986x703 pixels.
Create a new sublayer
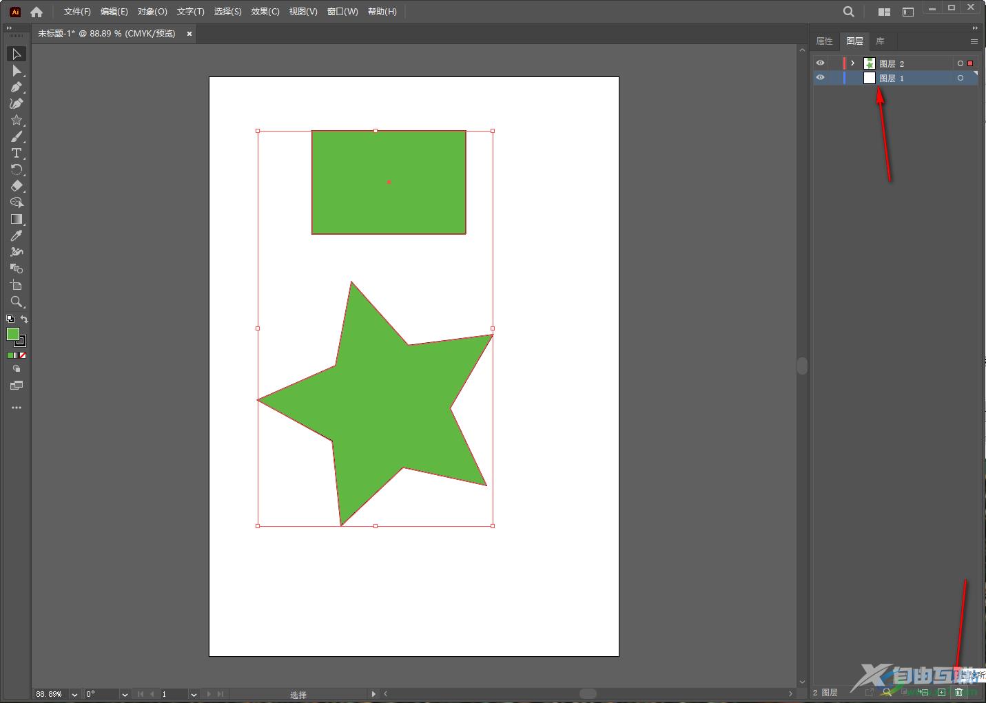[x=923, y=692]
